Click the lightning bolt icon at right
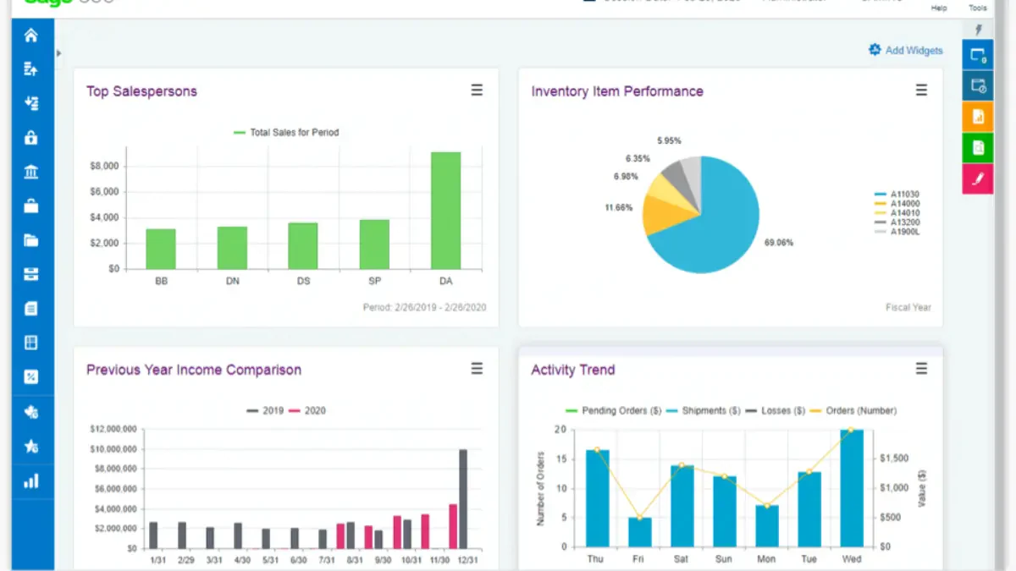The image size is (1016, 571). click(x=978, y=30)
